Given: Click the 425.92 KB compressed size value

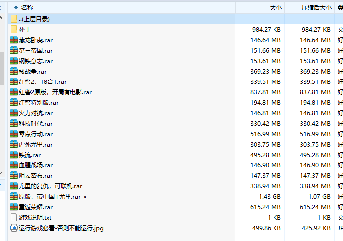Looking at the screenshot, I should coord(316,228).
